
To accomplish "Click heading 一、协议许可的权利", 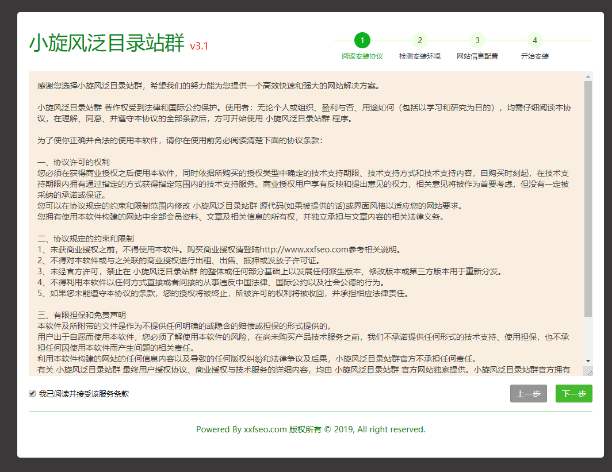I will click(74, 162).
